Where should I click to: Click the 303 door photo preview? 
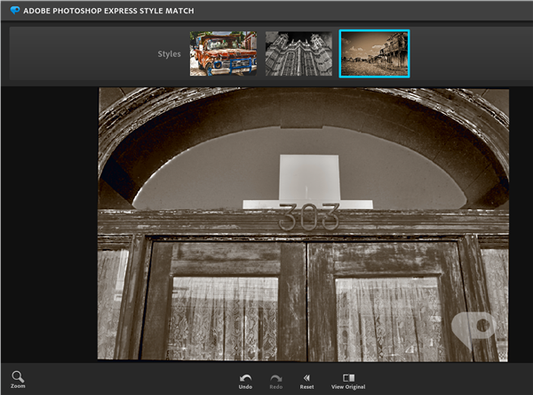tap(303, 224)
